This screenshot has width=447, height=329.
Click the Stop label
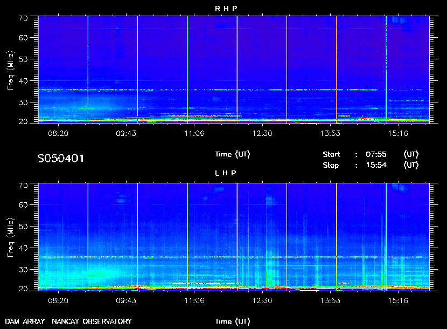[331, 166]
